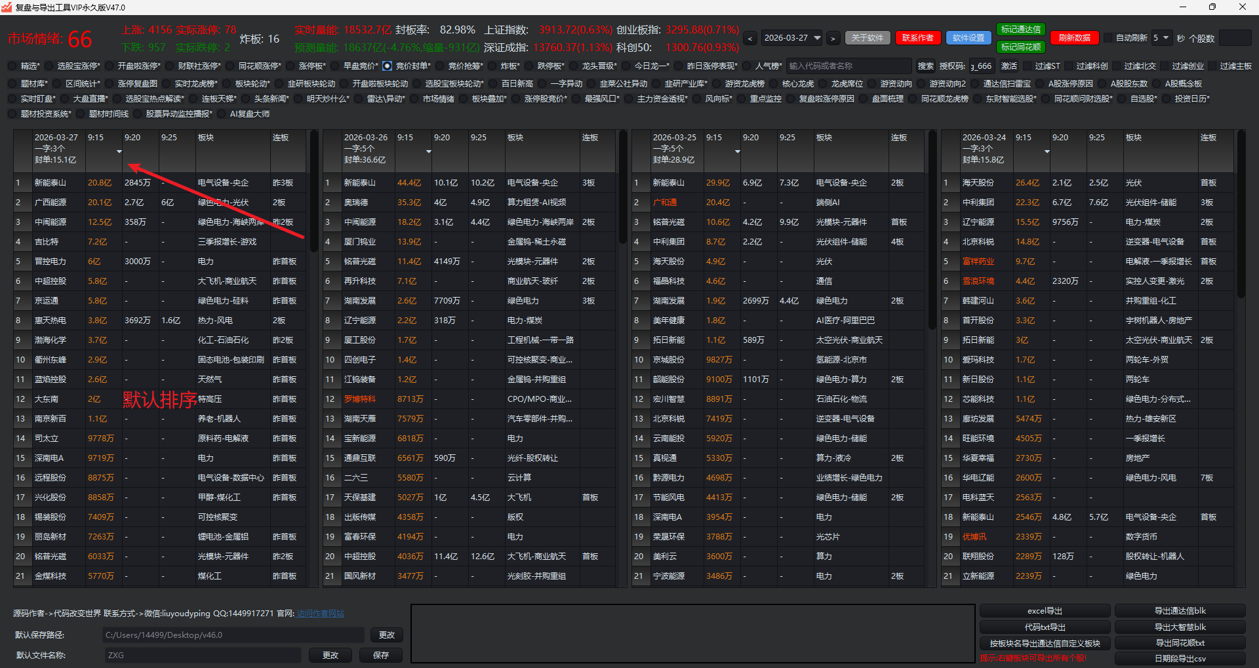This screenshot has width=1259, height=668.
Task: Tick the 过滤ST checkbox
Action: [x=1026, y=66]
